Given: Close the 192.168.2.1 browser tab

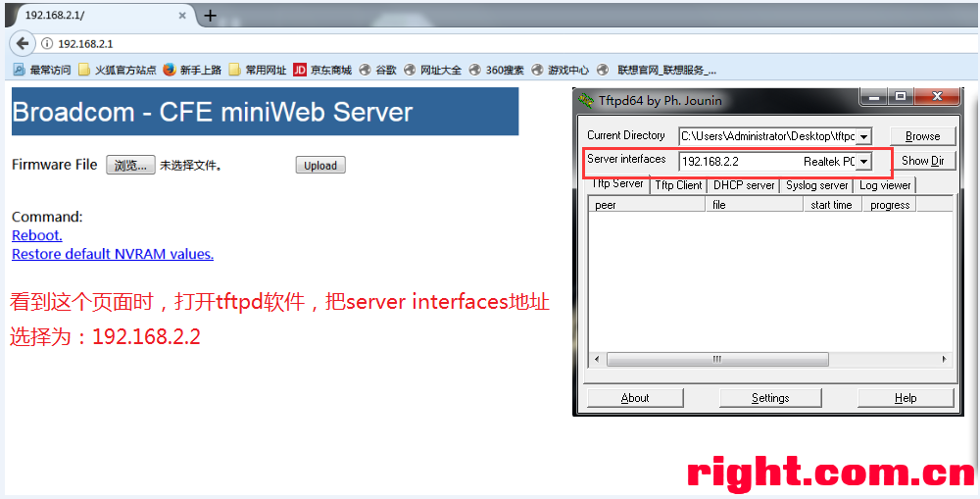Looking at the screenshot, I should (182, 15).
